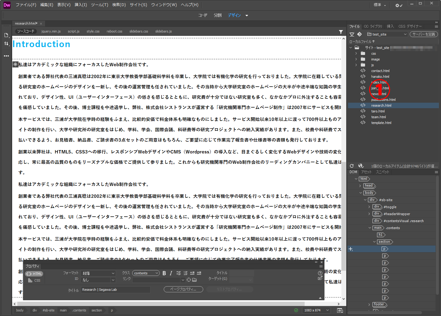Image resolution: width=441 pixels, height=316 pixels.
Task: Open the 標準 workspace dropdown
Action: point(380,5)
